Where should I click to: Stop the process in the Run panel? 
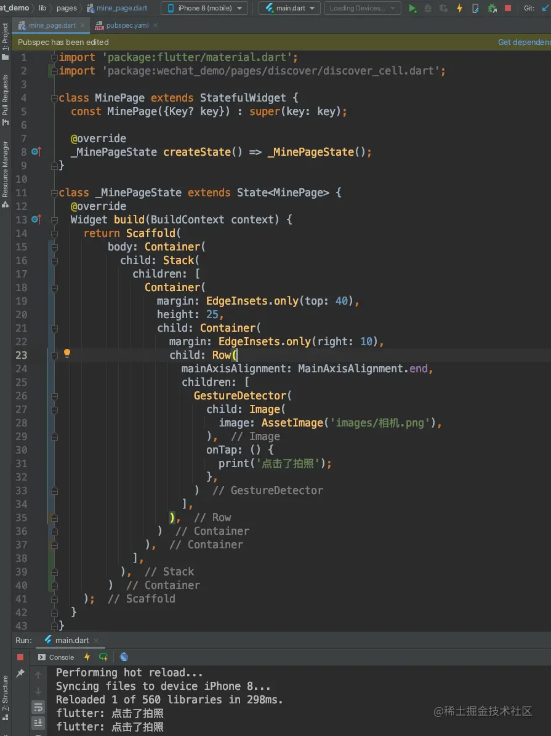[x=20, y=657]
